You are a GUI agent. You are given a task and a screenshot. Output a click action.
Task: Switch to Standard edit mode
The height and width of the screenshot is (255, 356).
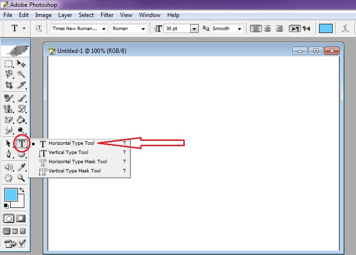9,219
